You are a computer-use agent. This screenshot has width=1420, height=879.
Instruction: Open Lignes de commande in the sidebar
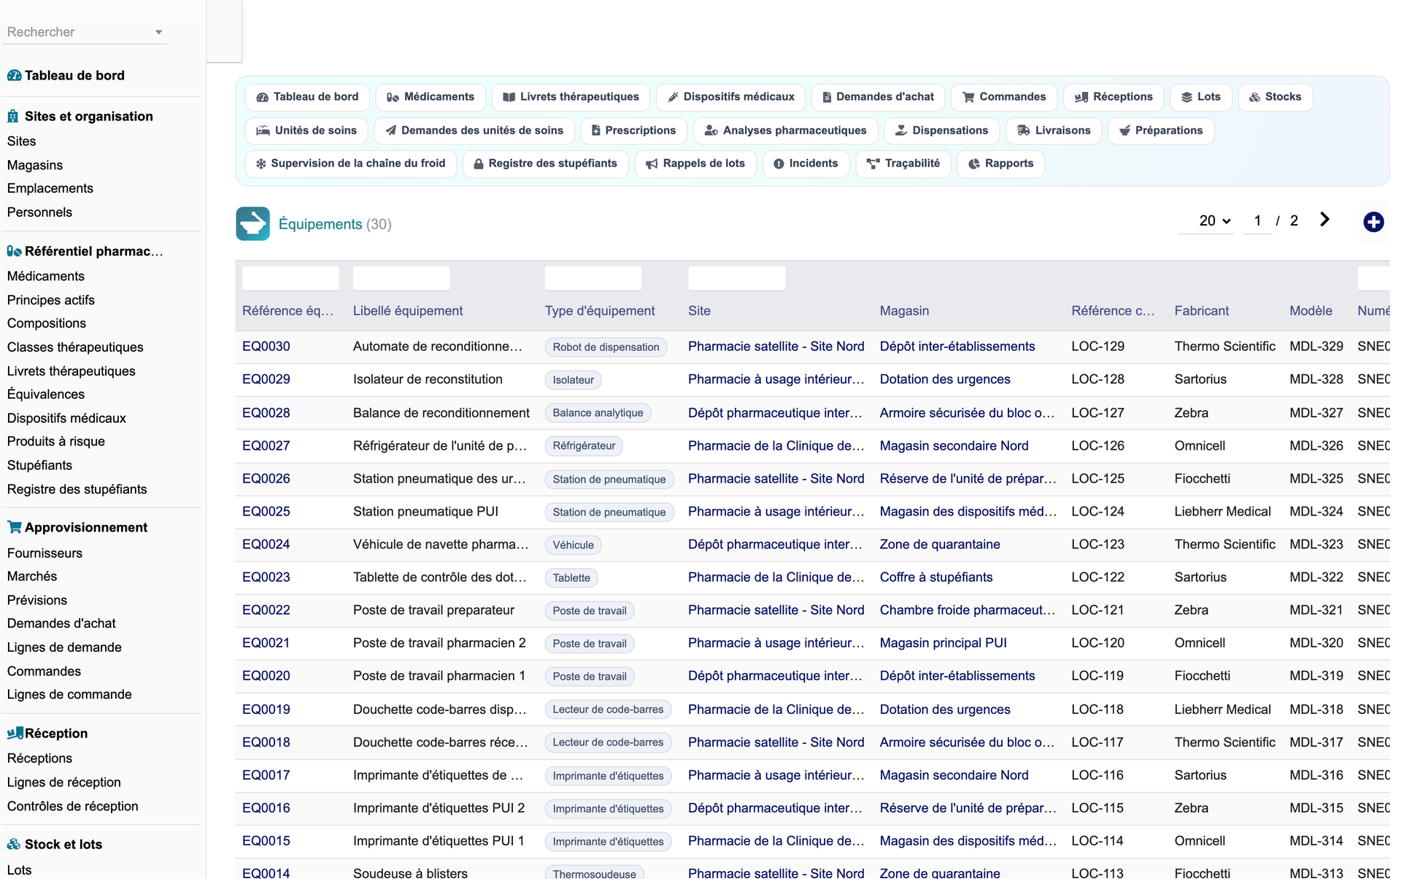point(69,694)
